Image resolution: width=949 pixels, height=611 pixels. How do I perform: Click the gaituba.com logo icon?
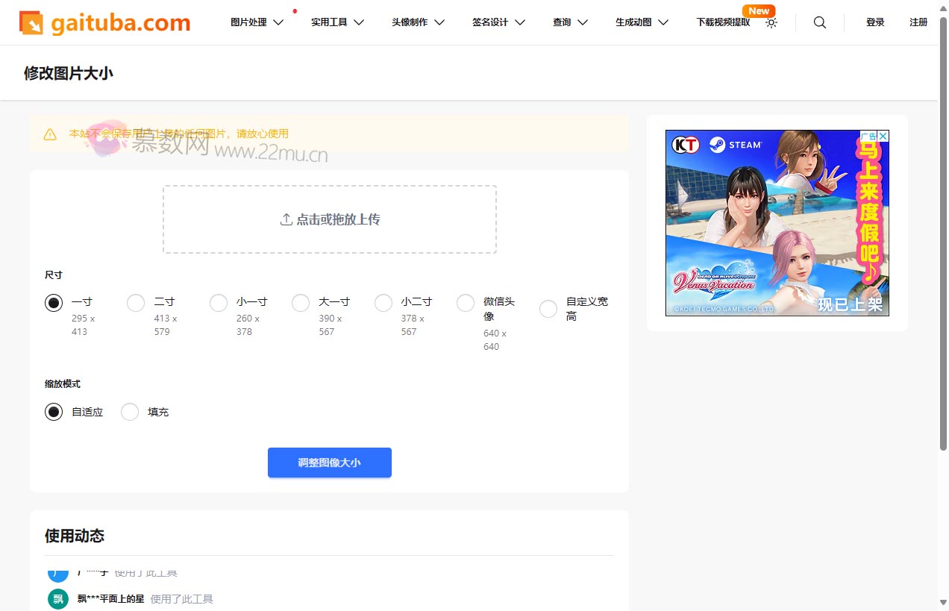[x=31, y=22]
